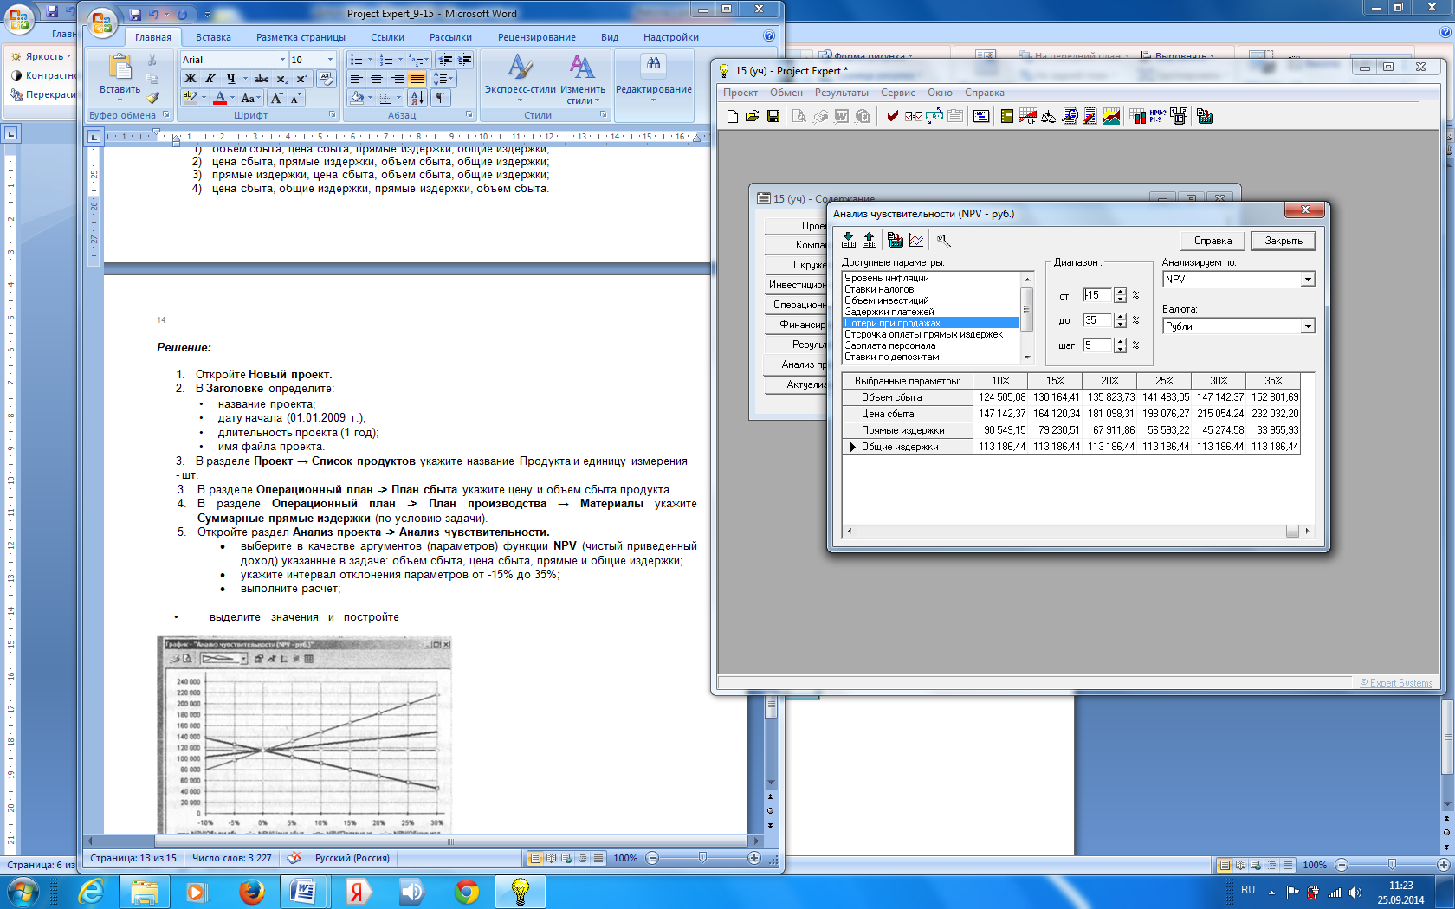This screenshot has height=909, width=1455.
Task: Open wrench settings icon in dialog
Action: tap(944, 241)
